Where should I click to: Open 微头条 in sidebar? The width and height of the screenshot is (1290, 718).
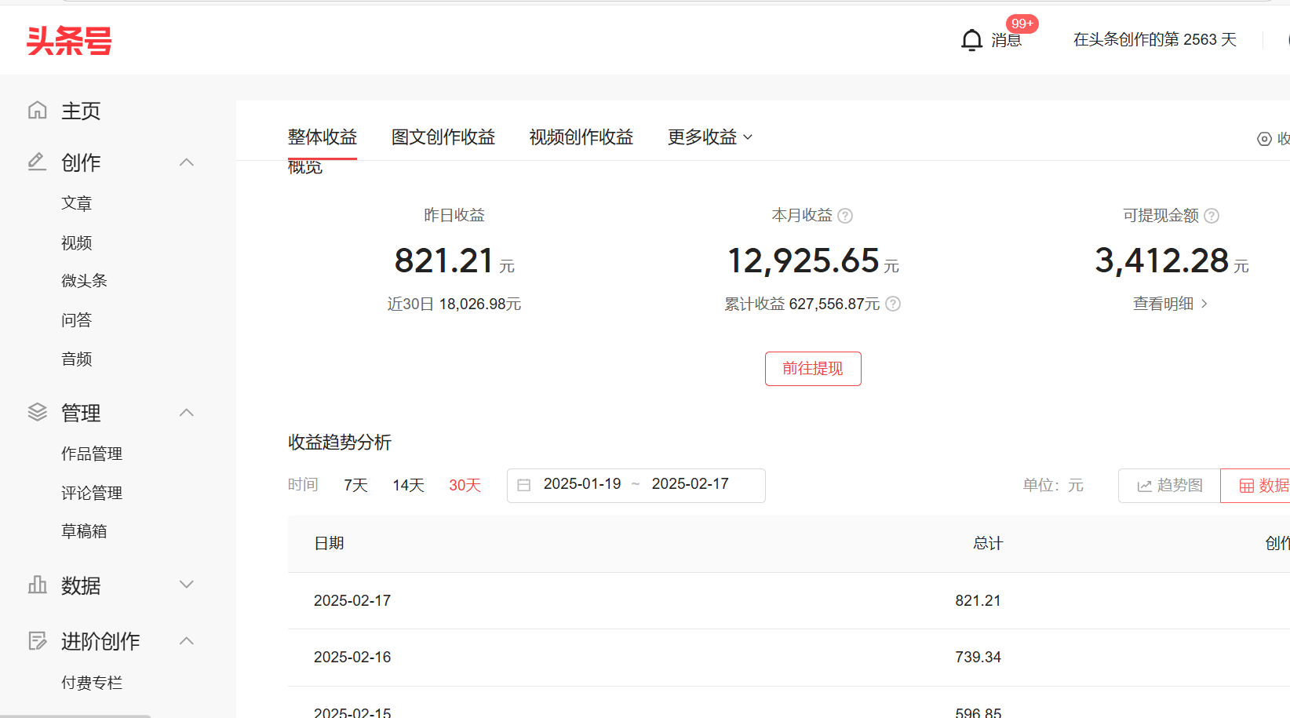tap(84, 281)
